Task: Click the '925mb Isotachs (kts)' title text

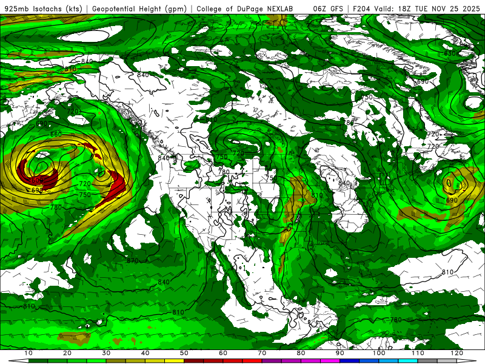Action: 43,9
